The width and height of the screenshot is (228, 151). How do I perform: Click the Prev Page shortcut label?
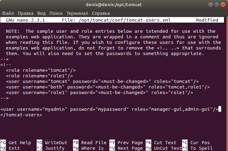[x=130, y=143]
